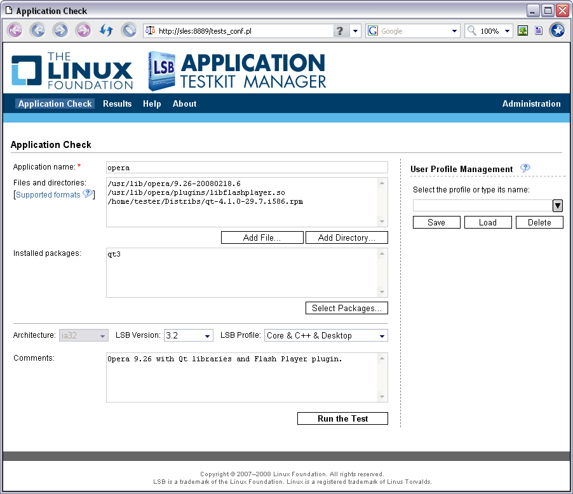
Task: Minimize the Application Check window
Action: (x=533, y=11)
